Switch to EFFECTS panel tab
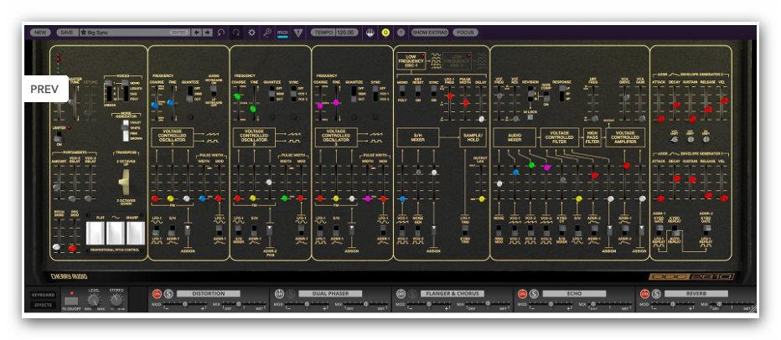Screen dimensions: 781x340 [43, 305]
